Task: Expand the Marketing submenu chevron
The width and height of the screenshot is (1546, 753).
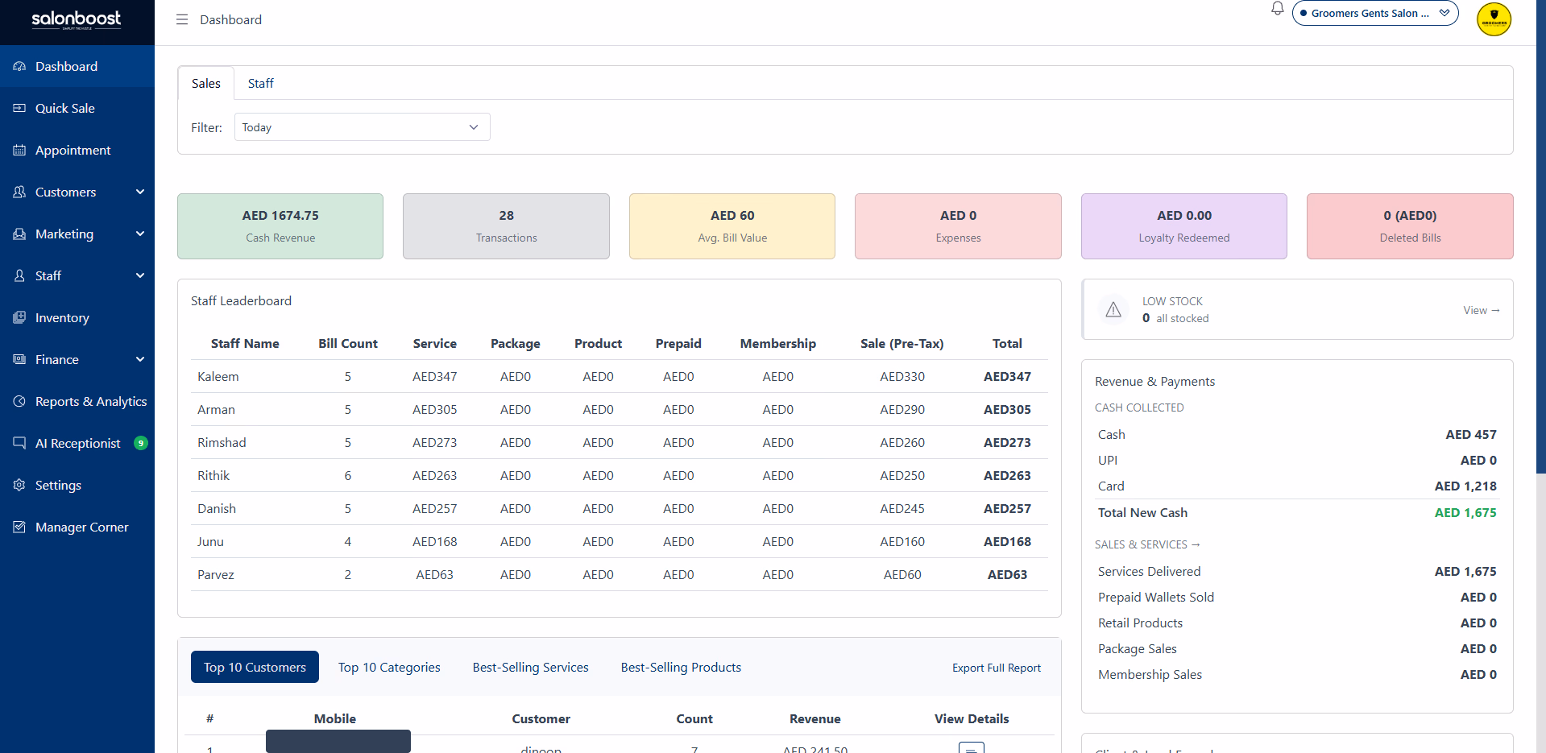Action: pos(140,234)
